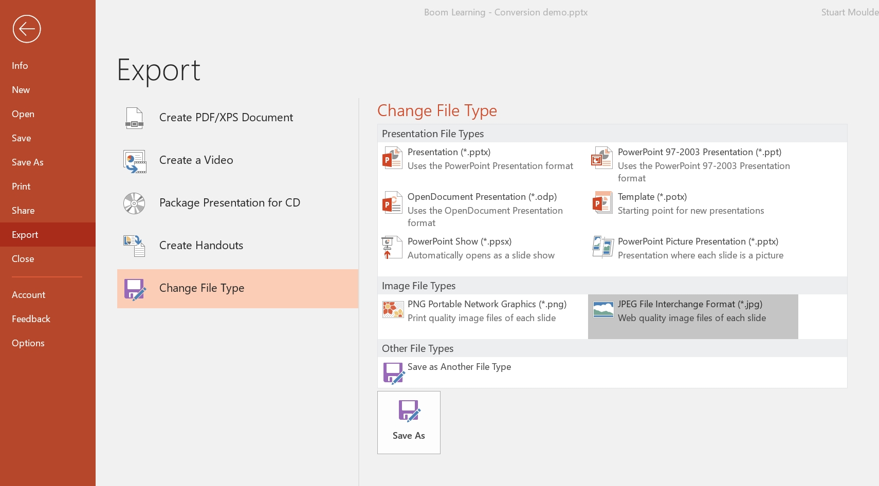Open the Share page
Screen dimensions: 879x486
coord(48,210)
